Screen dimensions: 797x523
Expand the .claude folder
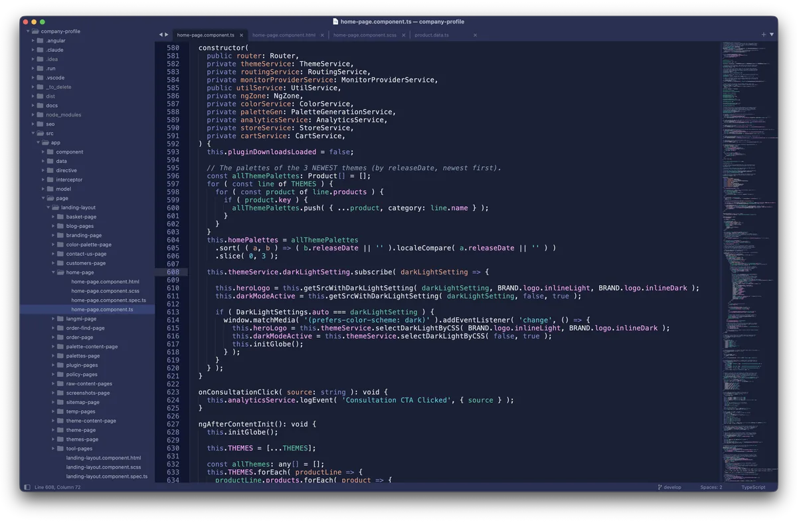pos(33,50)
